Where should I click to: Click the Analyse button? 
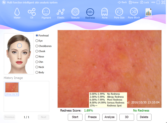coord(110,117)
